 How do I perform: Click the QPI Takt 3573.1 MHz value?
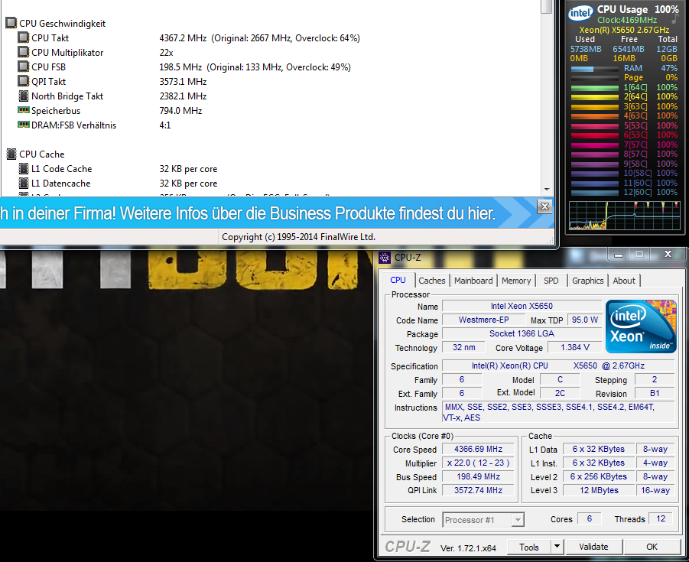click(183, 82)
